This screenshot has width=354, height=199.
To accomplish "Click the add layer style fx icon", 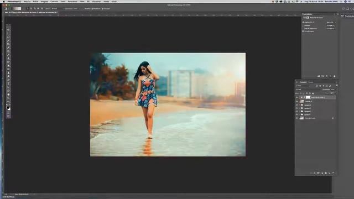I will pos(315,173).
